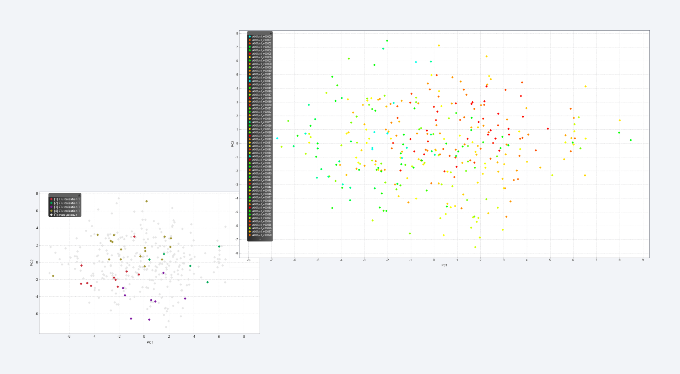Select topmost olive point in cluster plot
Screen dimensions: 680x374
coord(146,201)
